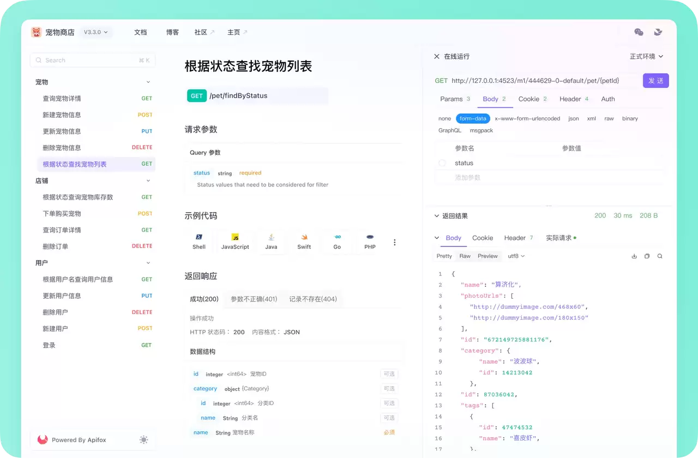Select the Swift code example icon
Viewport: 698px width, 458px height.
(x=304, y=237)
